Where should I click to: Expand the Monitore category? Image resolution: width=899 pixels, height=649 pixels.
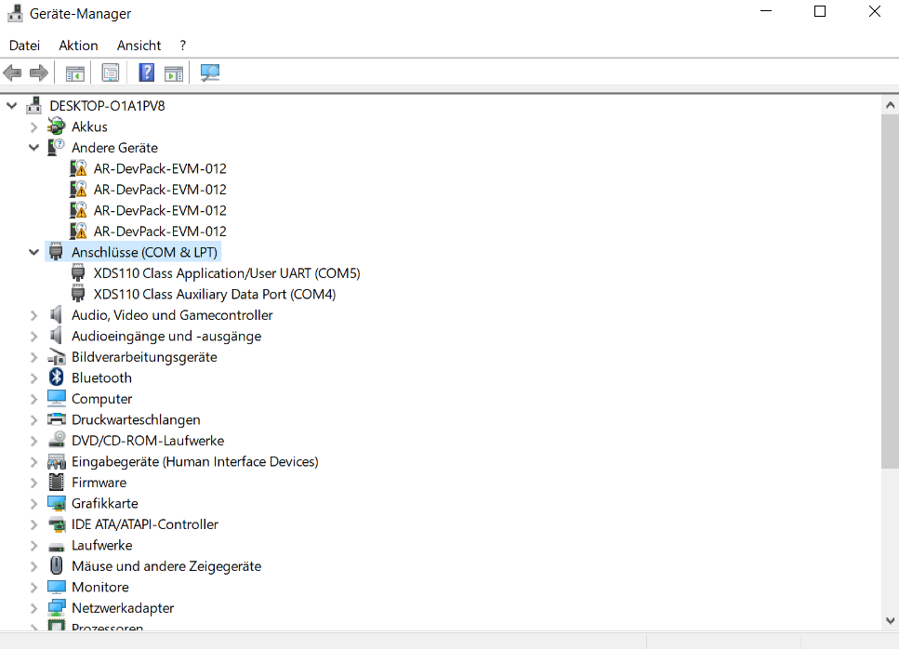click(33, 587)
